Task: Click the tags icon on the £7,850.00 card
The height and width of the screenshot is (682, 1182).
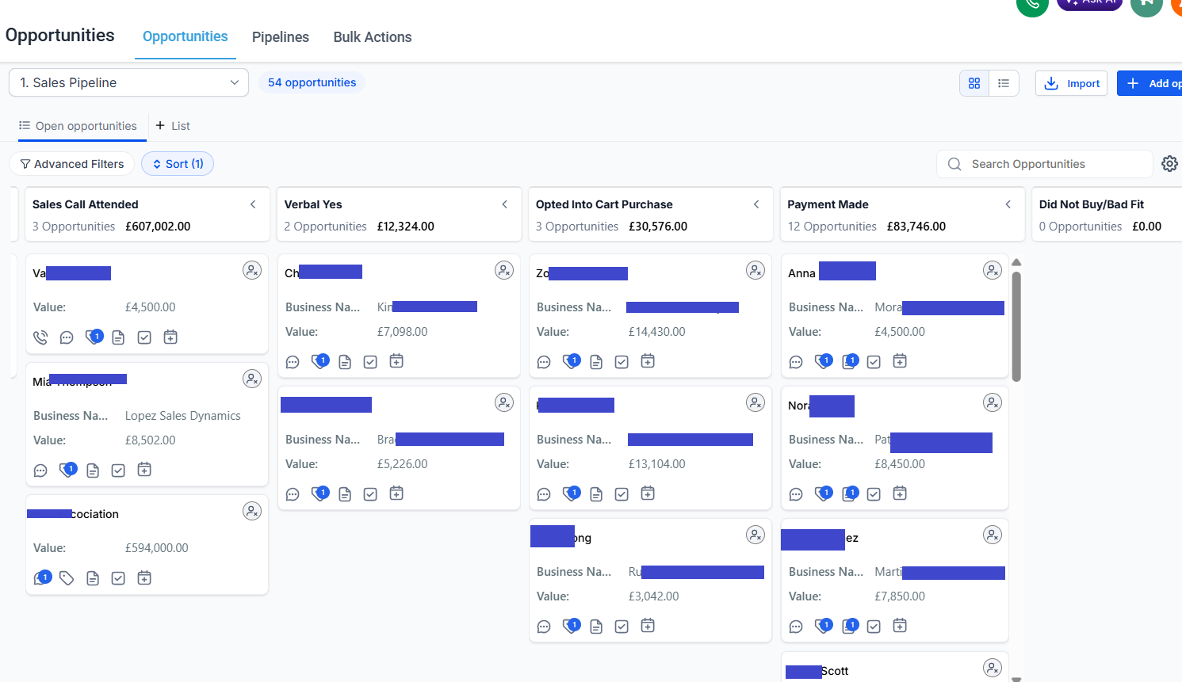Action: pyautogui.click(x=824, y=626)
